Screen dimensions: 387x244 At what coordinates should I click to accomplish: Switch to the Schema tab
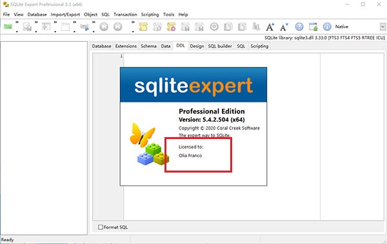point(148,46)
